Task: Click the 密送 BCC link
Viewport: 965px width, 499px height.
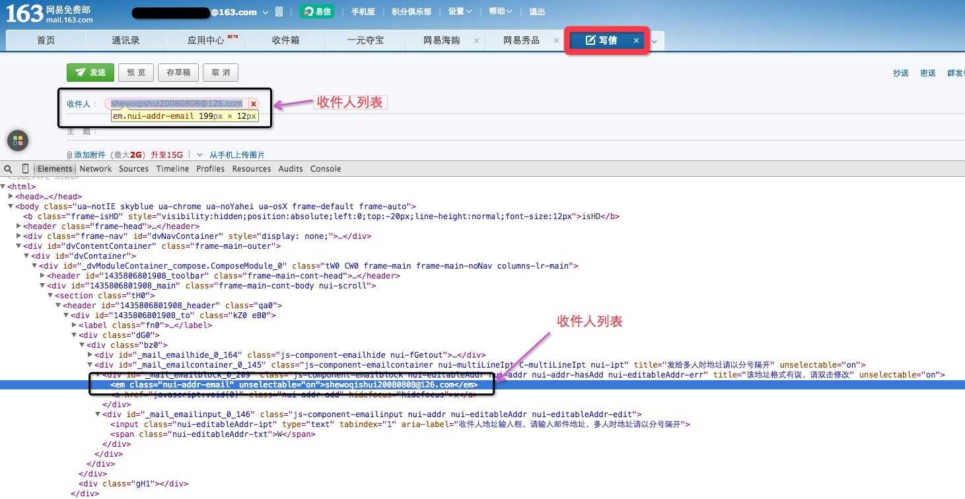Action: click(928, 73)
